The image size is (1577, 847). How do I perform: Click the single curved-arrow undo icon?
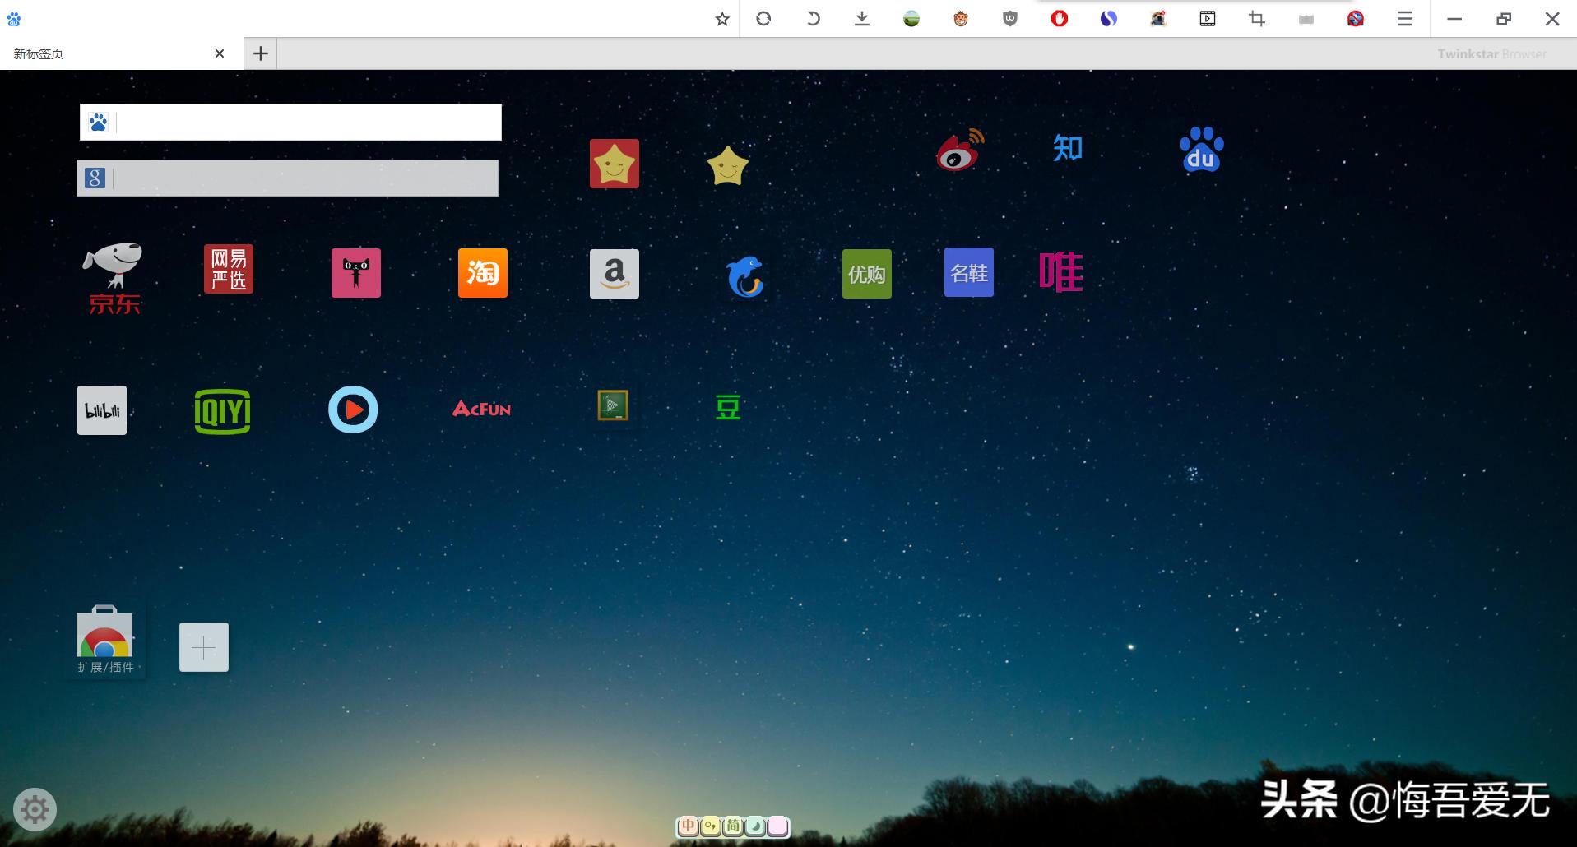point(813,18)
